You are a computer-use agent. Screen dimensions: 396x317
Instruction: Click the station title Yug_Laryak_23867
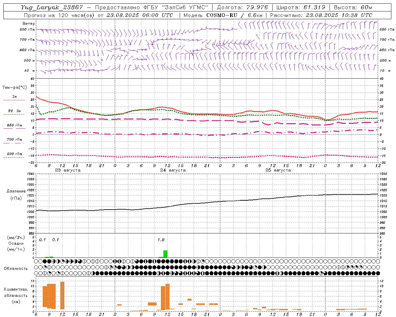tap(52, 8)
